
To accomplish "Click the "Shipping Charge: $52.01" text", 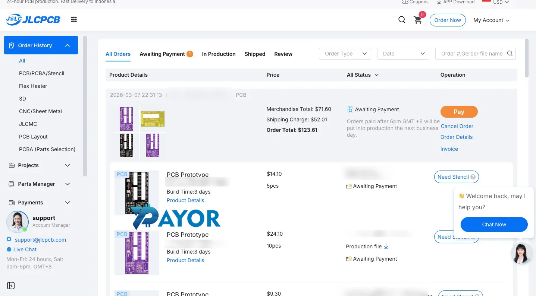I will (x=297, y=120).
